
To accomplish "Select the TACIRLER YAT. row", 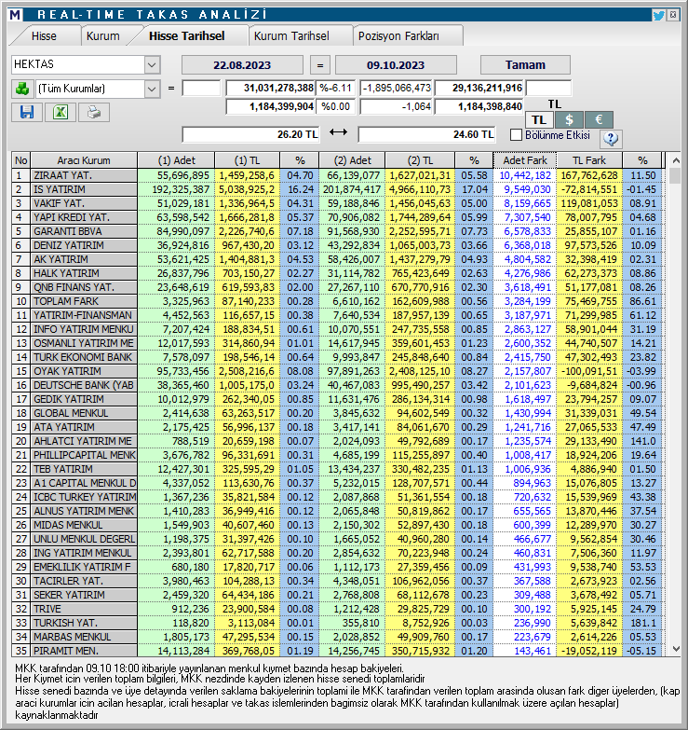I will coord(338,581).
